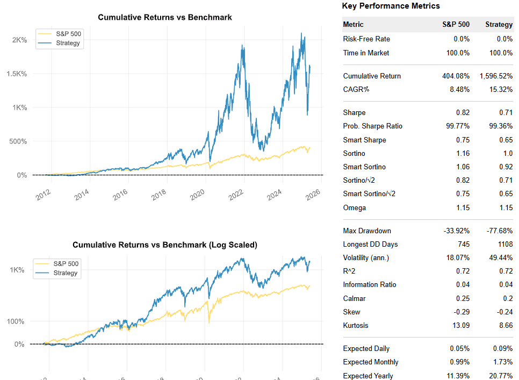Click the Strategy max drawdown value -77.68%
Viewport: 519px width, 380px height.
(x=500, y=231)
